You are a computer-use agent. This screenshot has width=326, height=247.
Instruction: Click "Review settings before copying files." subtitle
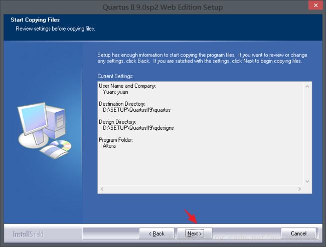click(55, 29)
